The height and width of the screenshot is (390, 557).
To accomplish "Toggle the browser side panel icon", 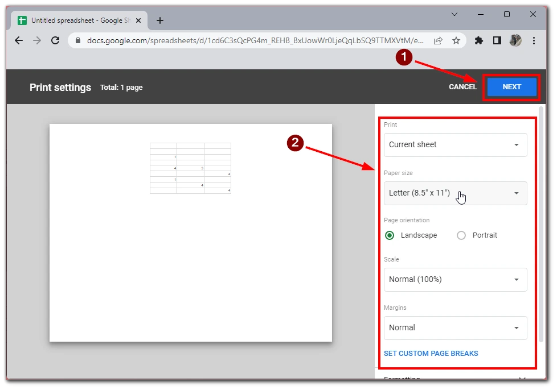I will pos(497,40).
